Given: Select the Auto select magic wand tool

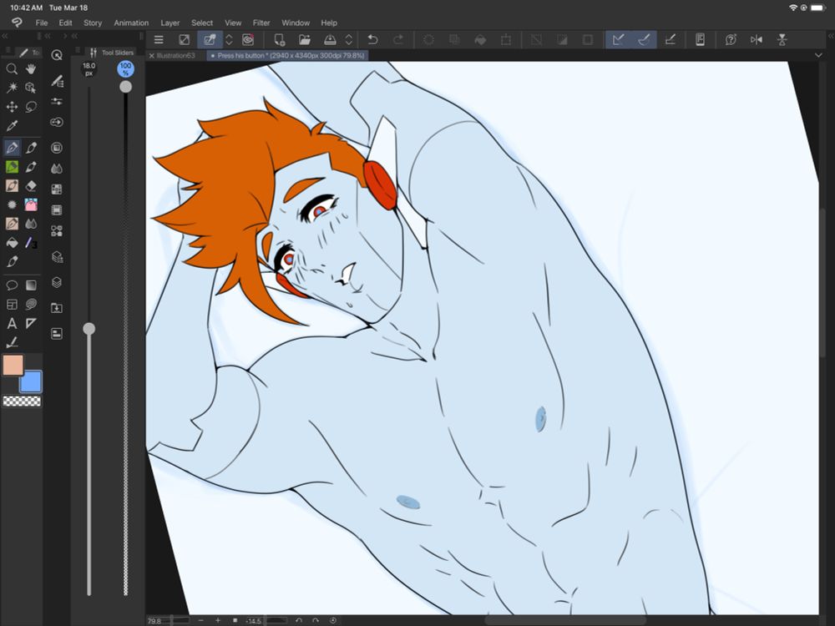Looking at the screenshot, I should click(x=12, y=88).
